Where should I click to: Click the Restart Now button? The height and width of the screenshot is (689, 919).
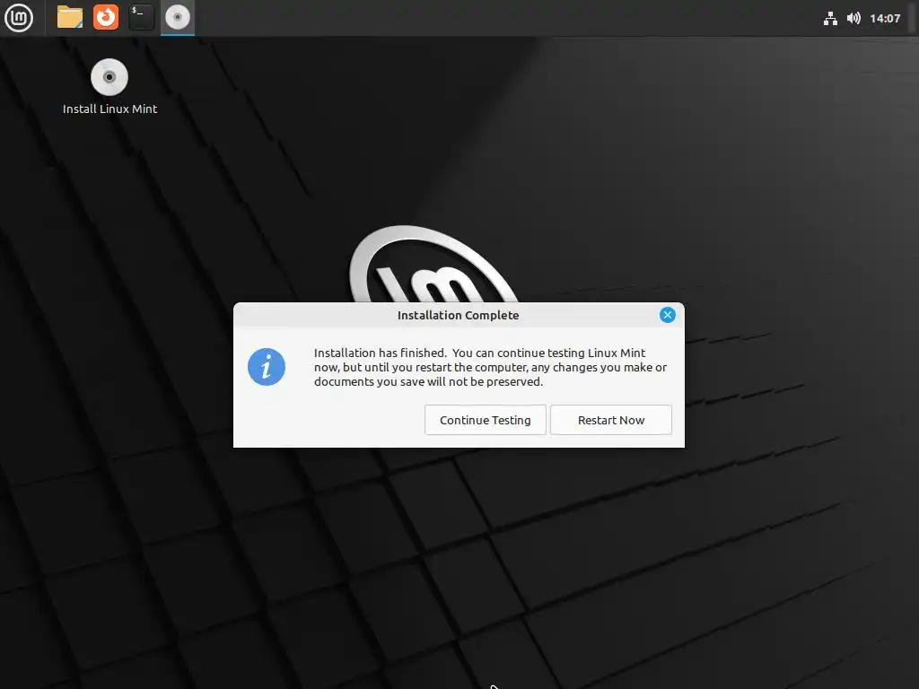tap(610, 420)
